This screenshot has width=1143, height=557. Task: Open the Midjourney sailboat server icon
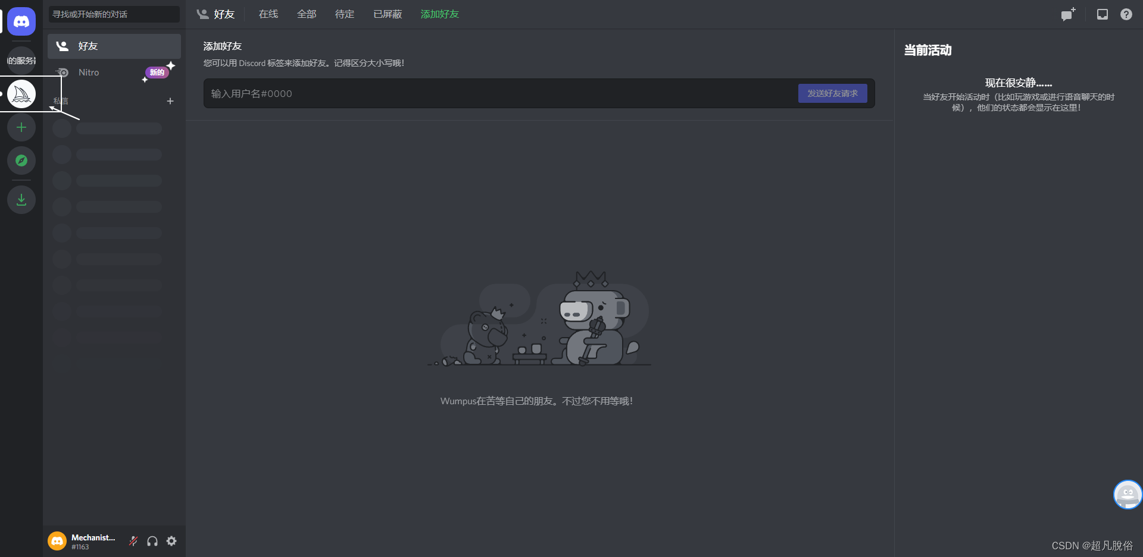click(21, 94)
